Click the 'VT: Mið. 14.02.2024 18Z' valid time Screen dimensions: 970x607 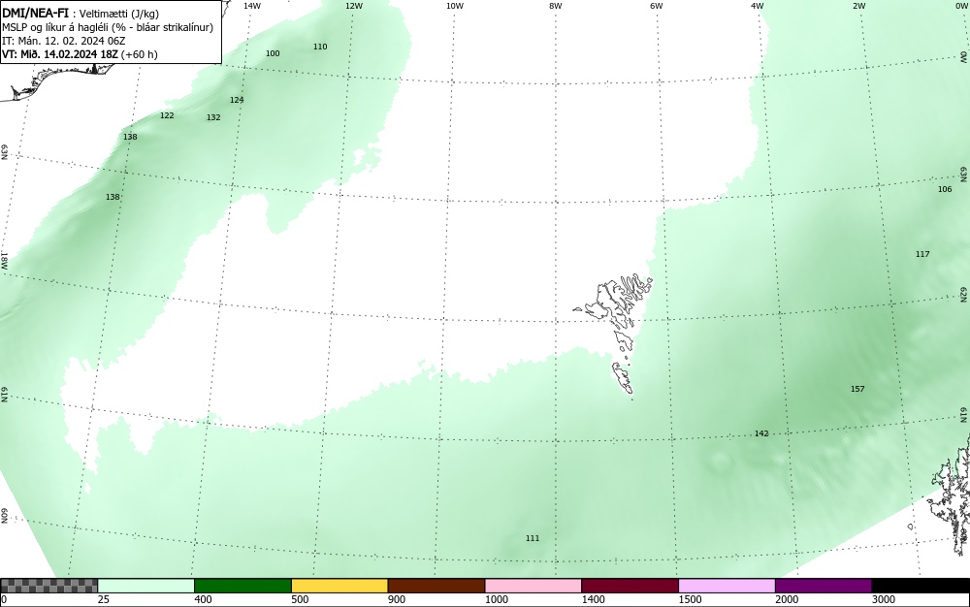60,54
